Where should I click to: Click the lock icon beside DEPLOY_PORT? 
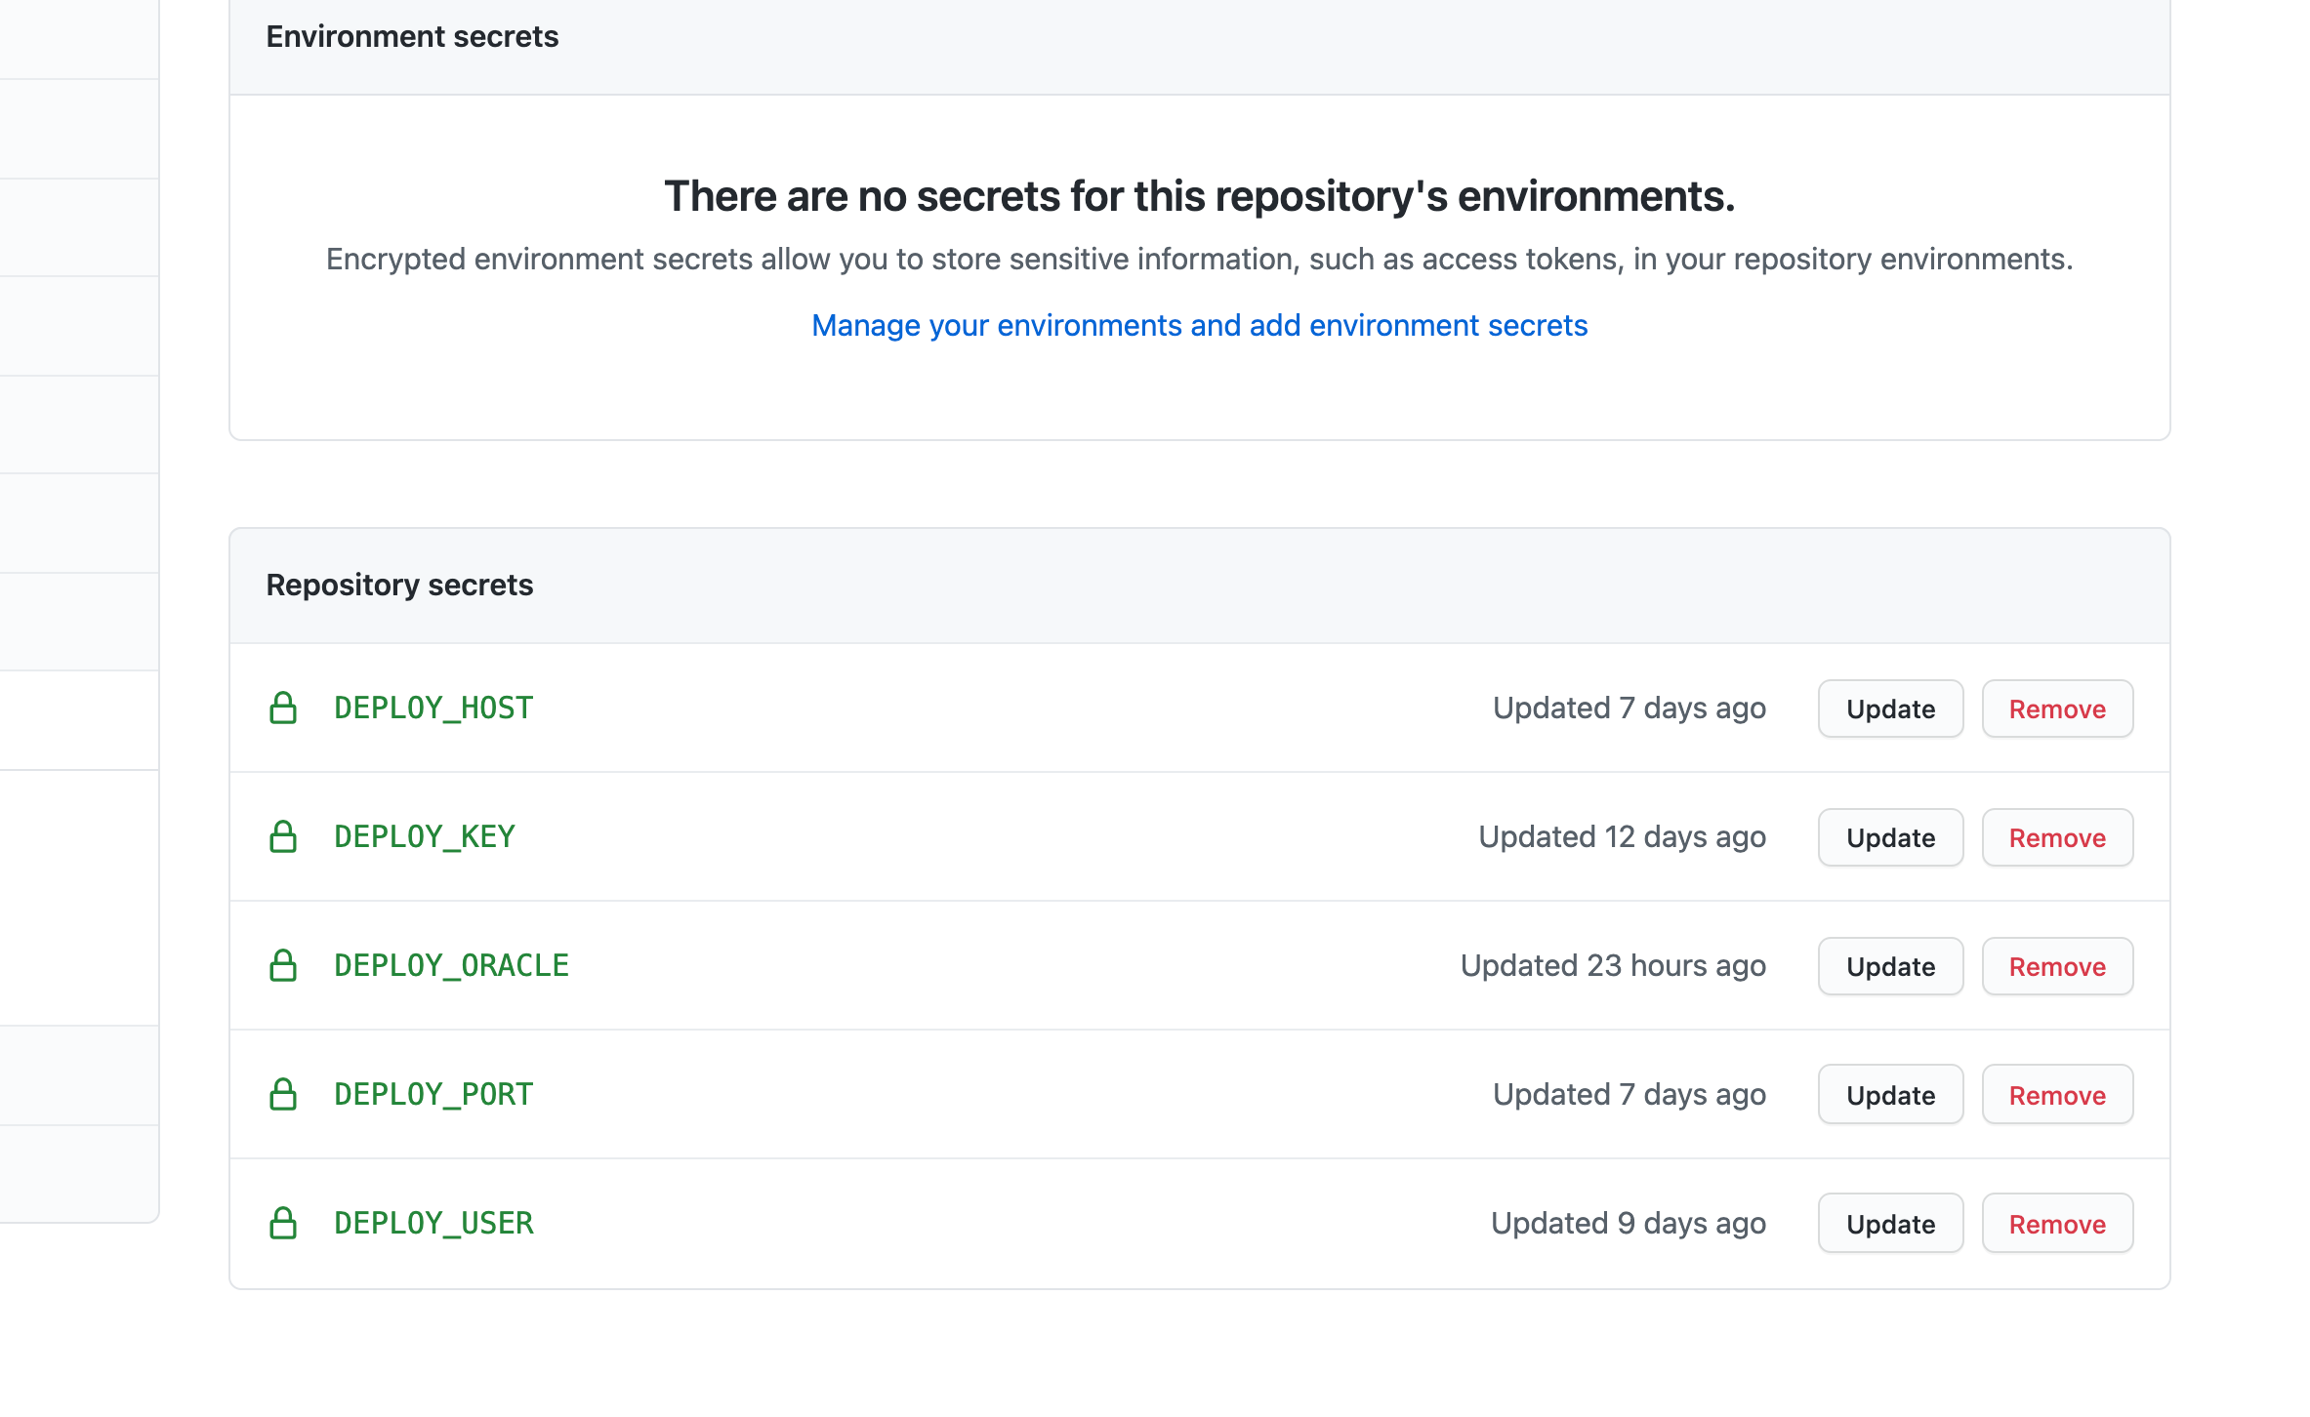[x=284, y=1094]
